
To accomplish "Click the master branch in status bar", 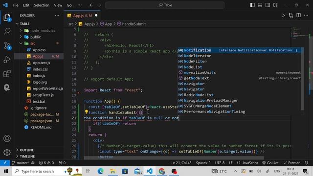I will [21, 163].
